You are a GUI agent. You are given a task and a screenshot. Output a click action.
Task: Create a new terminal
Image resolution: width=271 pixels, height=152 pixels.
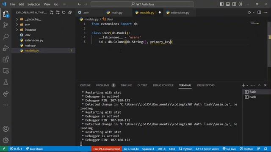click(x=243, y=85)
